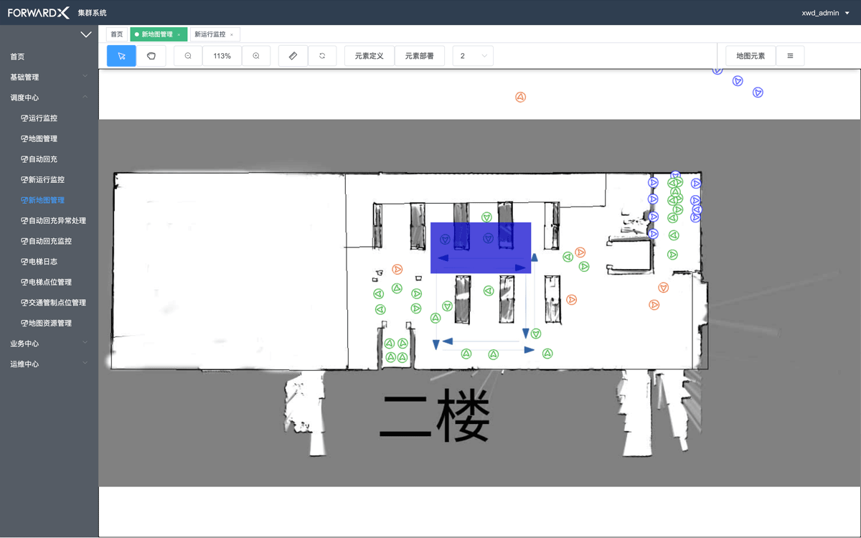Screen dimensions: 861x538
Task: Click the blue highlighted zone on the map
Action: pyautogui.click(x=481, y=247)
